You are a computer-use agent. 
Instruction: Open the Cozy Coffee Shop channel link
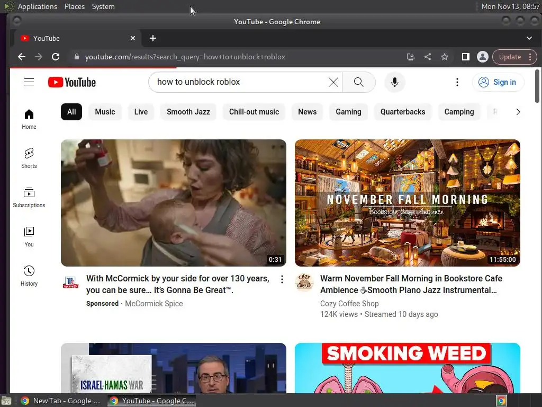pos(349,304)
